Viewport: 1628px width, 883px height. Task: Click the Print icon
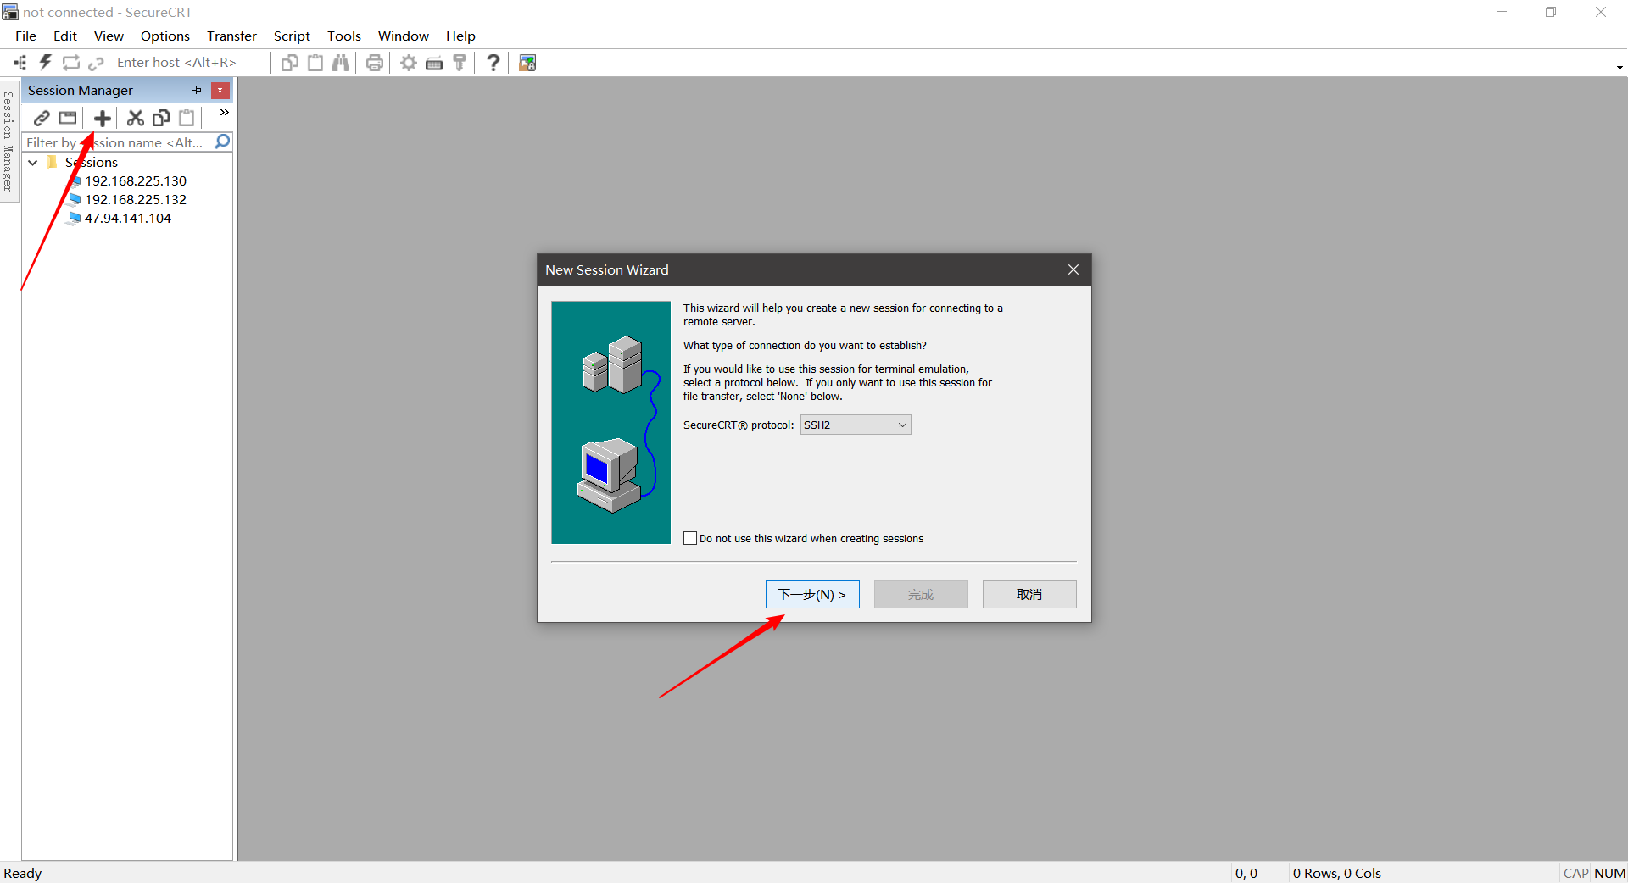click(x=375, y=63)
